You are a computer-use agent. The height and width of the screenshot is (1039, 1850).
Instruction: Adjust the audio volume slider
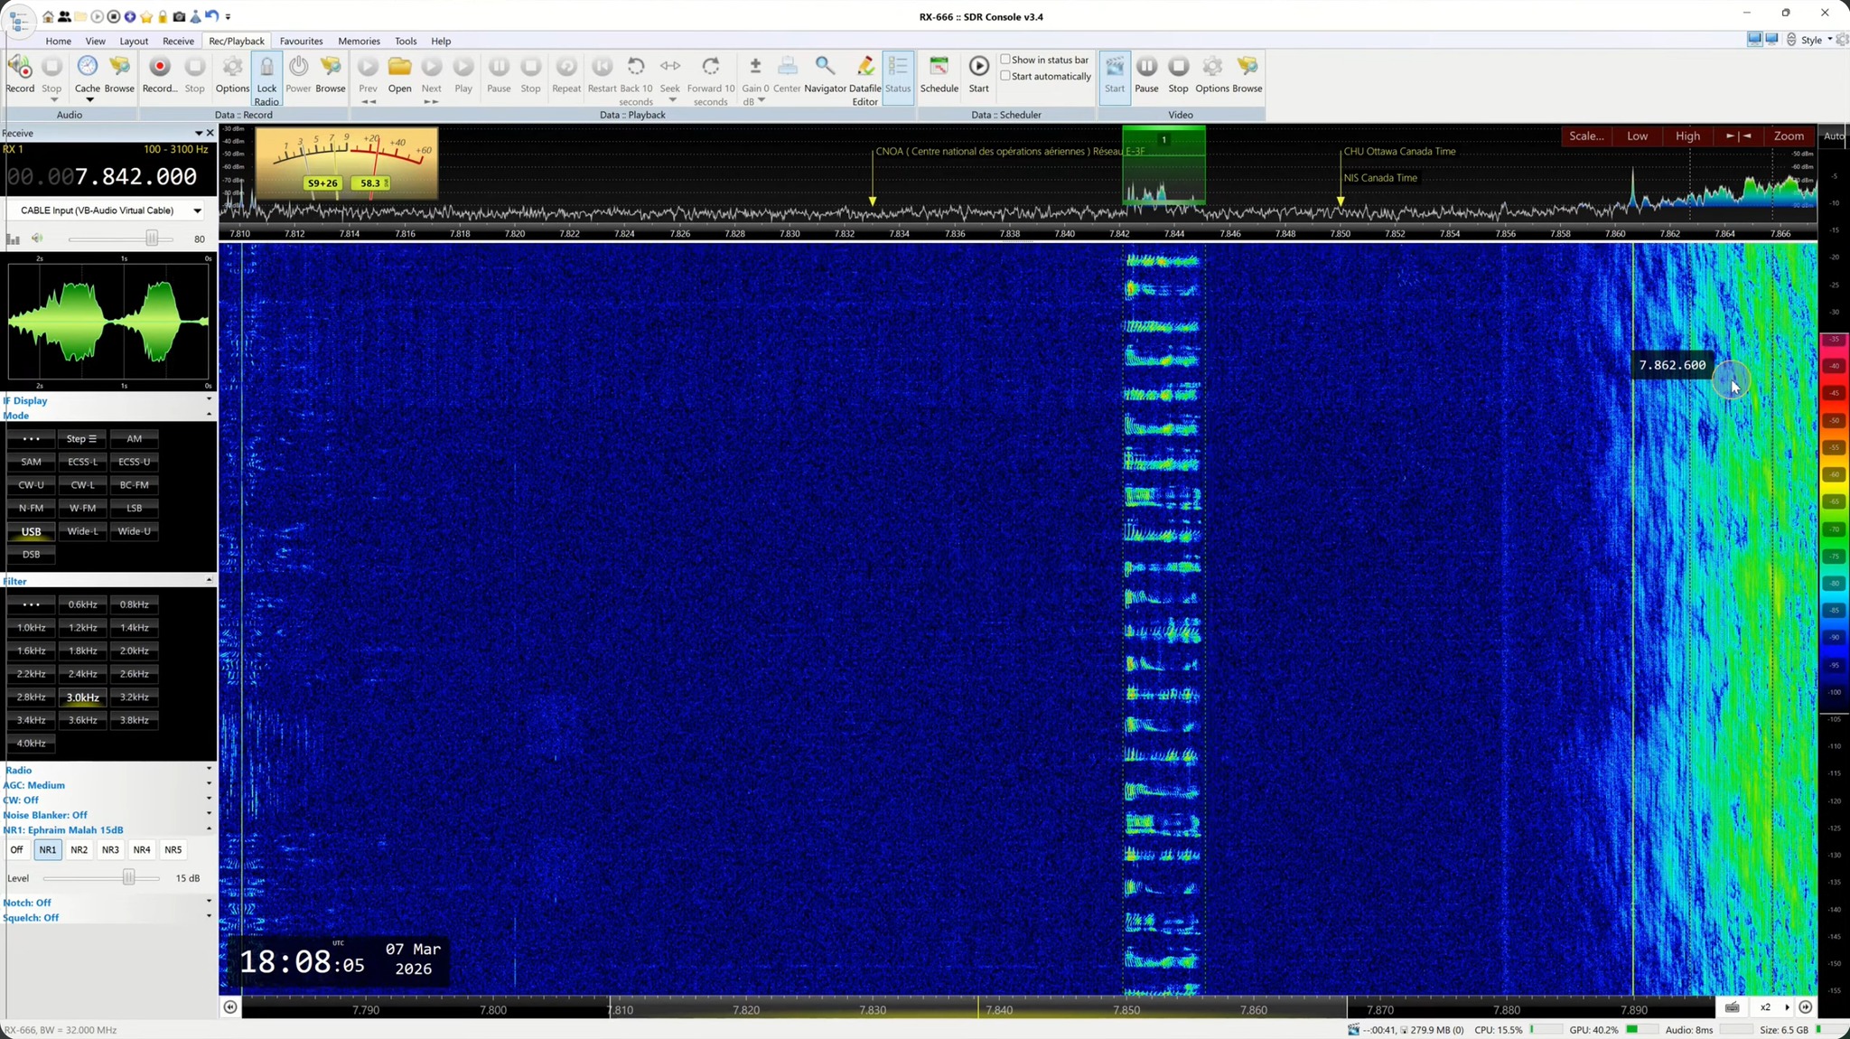(152, 239)
